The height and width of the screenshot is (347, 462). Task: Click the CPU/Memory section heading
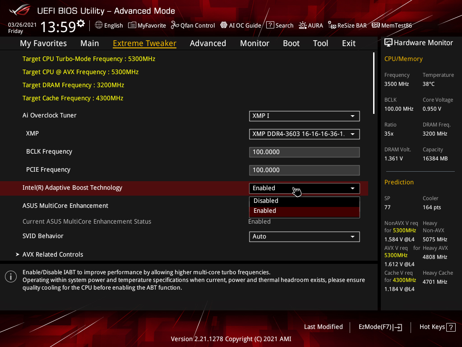pyautogui.click(x=403, y=59)
